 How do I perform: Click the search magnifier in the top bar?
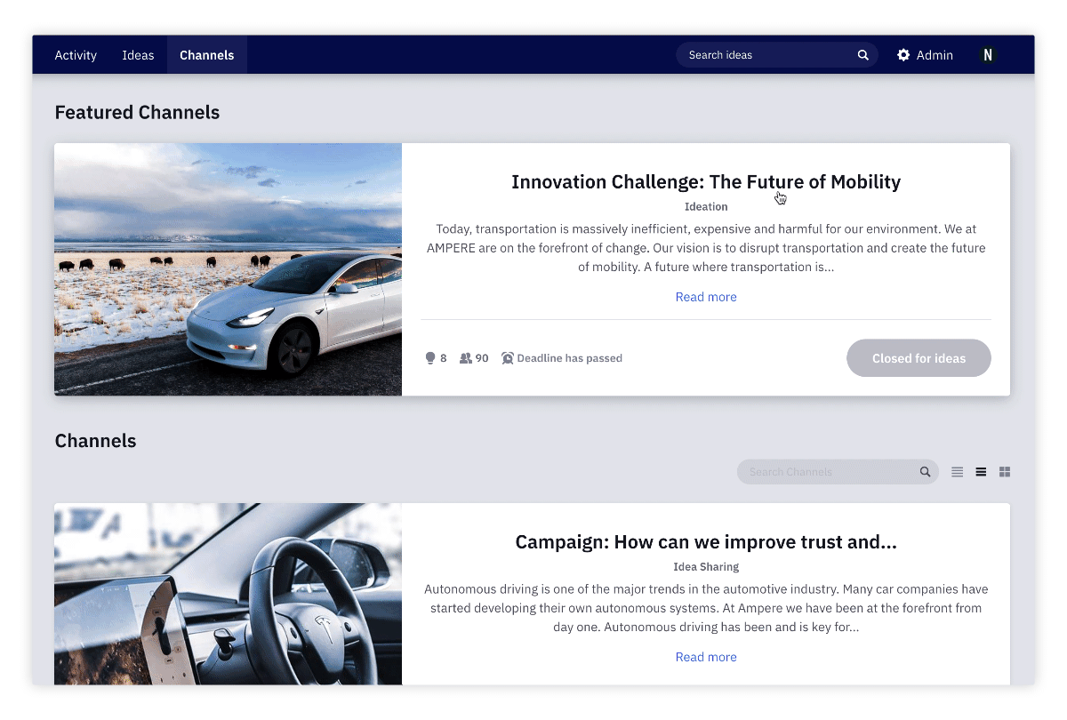click(x=862, y=55)
